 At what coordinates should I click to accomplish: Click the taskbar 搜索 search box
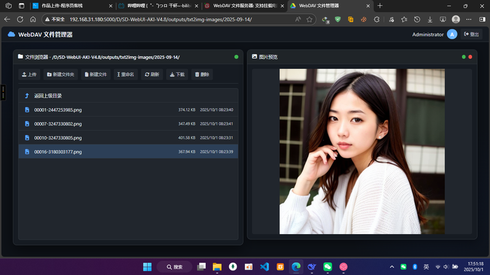click(175, 267)
